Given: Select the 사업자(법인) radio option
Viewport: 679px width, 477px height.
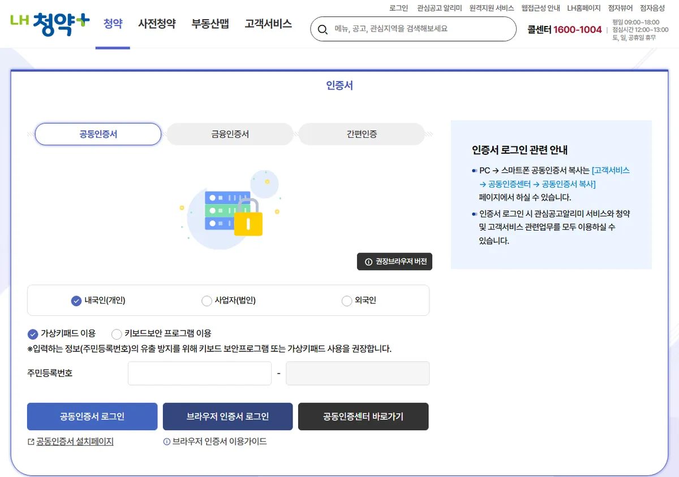Looking at the screenshot, I should pos(207,301).
